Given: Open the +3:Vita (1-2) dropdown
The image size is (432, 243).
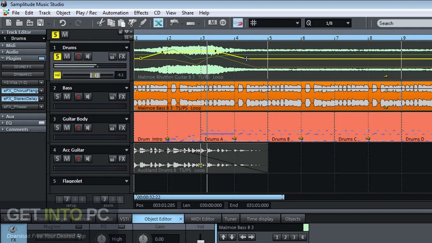Looking at the screenshot, I should click(42, 82).
